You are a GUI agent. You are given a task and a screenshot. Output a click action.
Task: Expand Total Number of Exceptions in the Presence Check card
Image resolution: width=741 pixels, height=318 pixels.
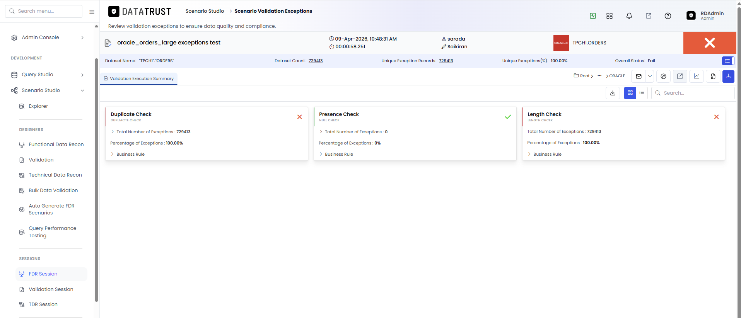tap(353, 132)
